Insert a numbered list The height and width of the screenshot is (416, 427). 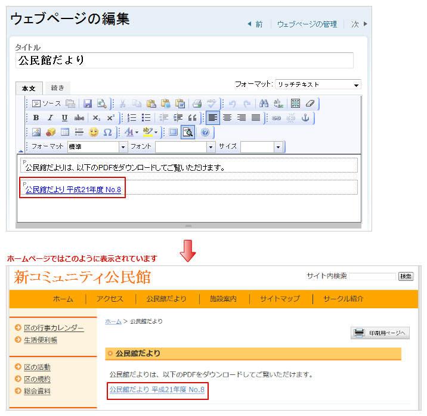pyautogui.click(x=132, y=118)
